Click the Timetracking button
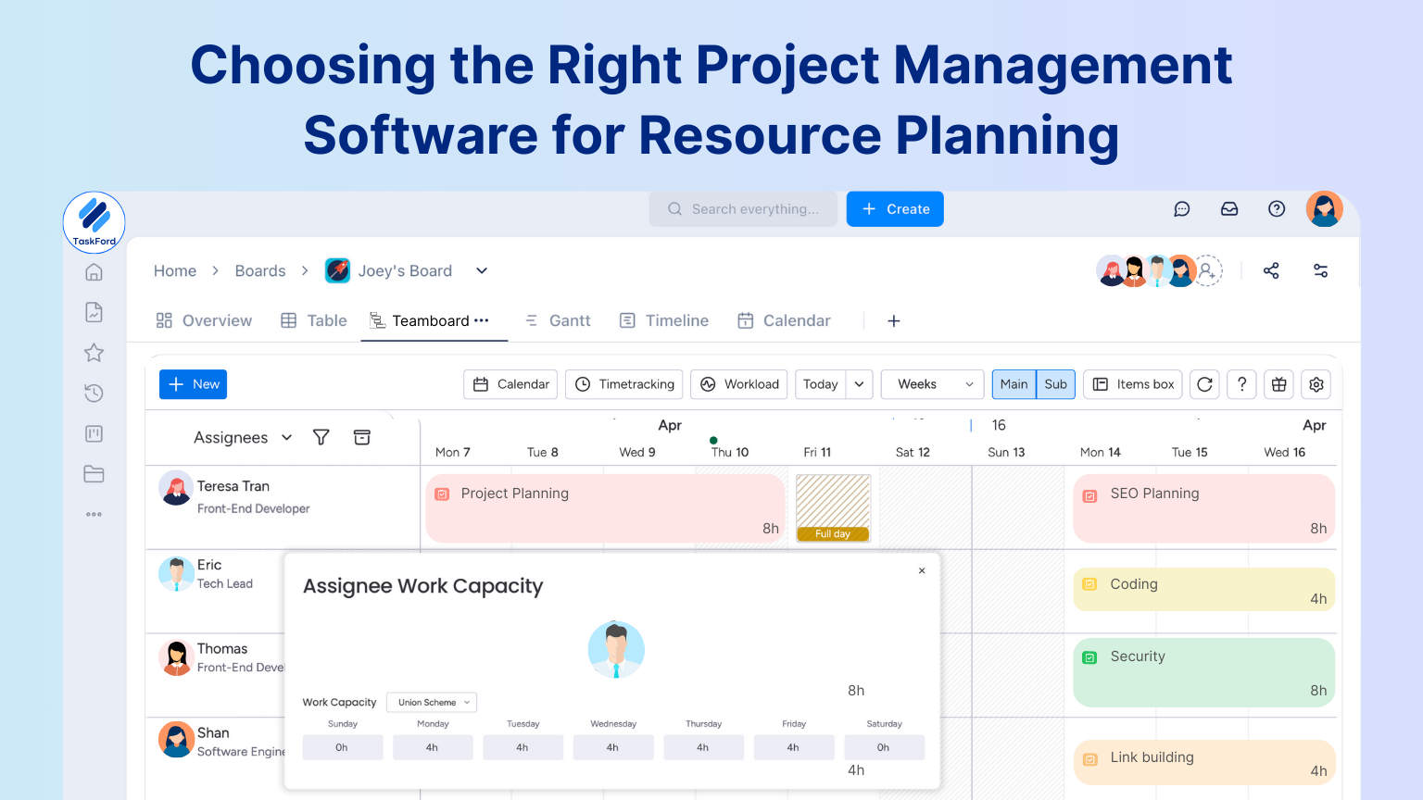Screen dimensions: 1423x800 coord(624,384)
